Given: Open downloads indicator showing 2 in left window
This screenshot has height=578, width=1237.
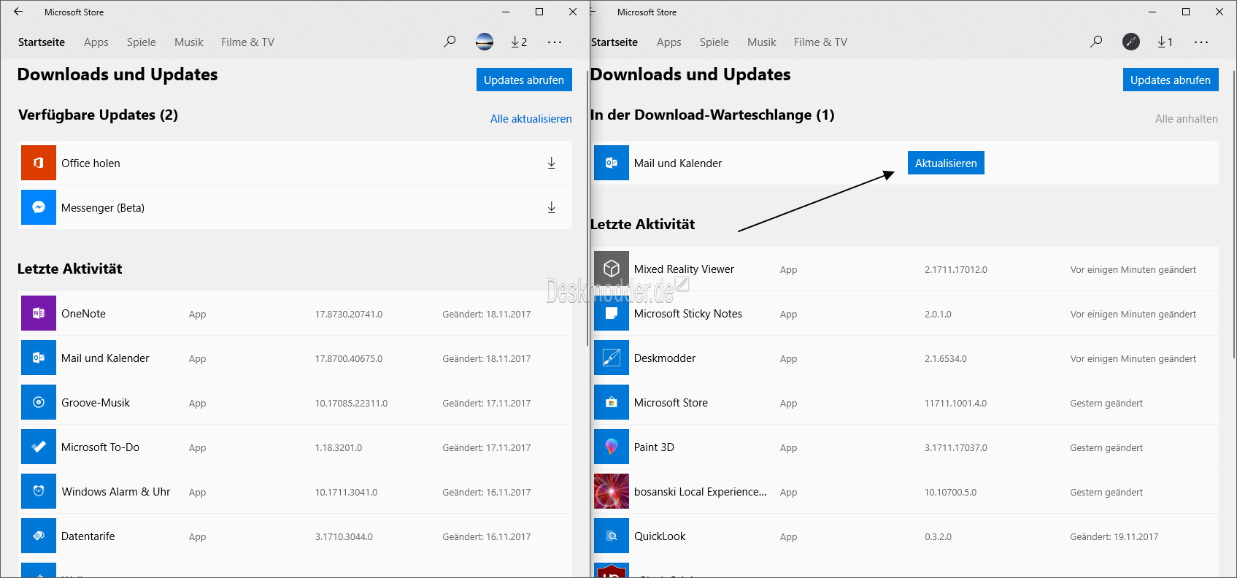Looking at the screenshot, I should click(519, 42).
